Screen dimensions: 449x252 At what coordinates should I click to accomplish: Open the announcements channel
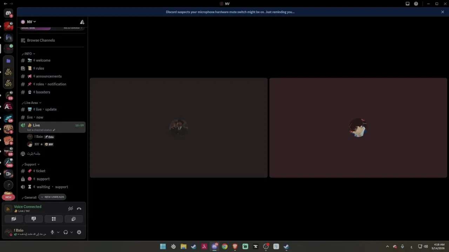click(52, 76)
